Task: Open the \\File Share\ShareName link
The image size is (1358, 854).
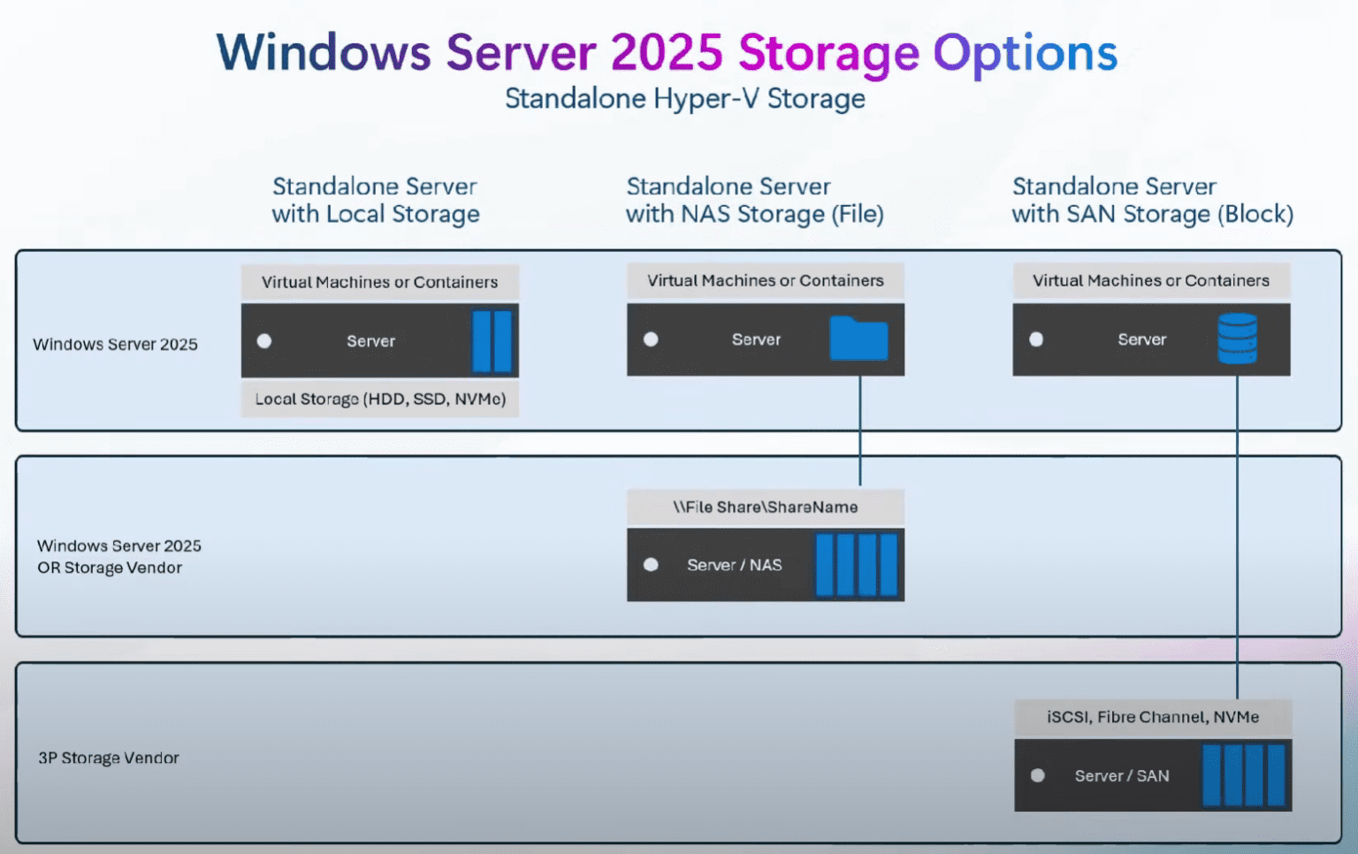Action: coord(765,507)
